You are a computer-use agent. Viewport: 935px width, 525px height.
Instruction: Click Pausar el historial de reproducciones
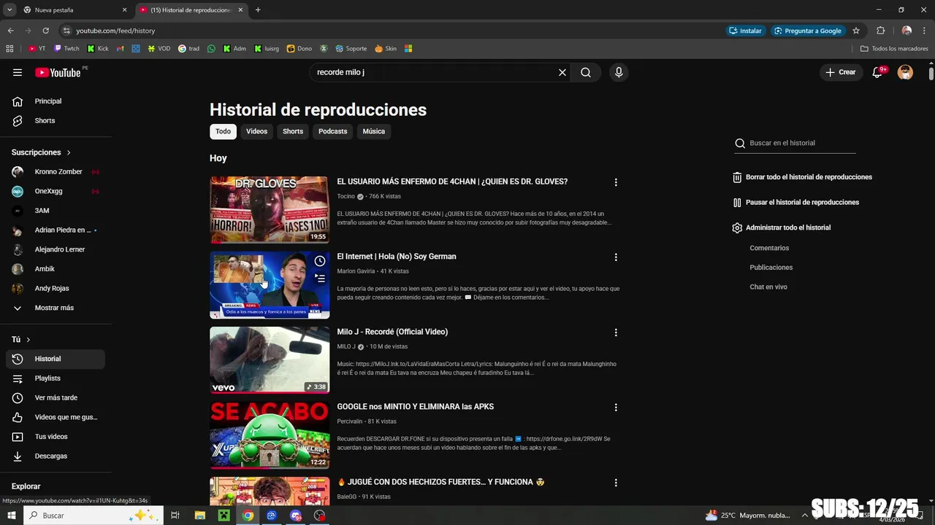pyautogui.click(x=795, y=202)
